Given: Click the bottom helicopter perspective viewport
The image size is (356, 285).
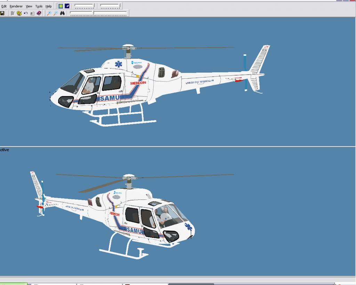Looking at the screenshot, I should tap(178, 212).
